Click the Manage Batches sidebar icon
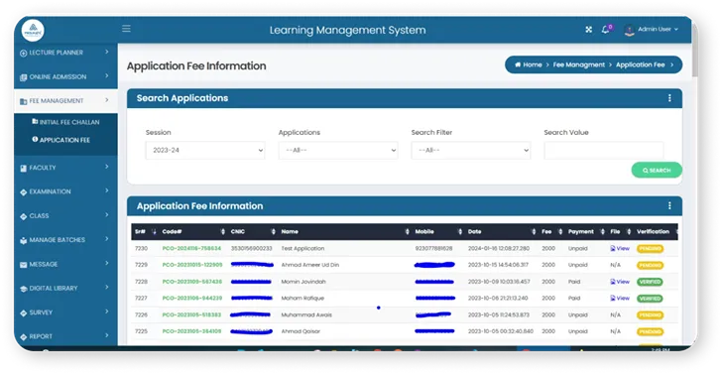722x374 pixels. pos(24,240)
